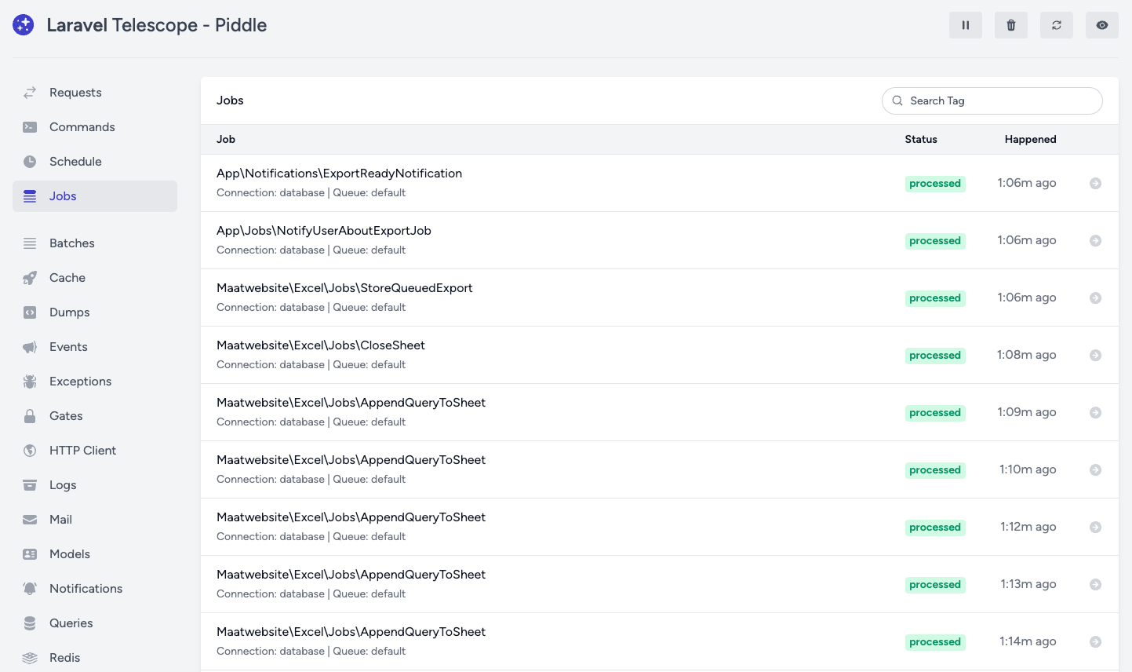1132x672 pixels.
Task: Click the Models card icon
Action: tap(30, 554)
